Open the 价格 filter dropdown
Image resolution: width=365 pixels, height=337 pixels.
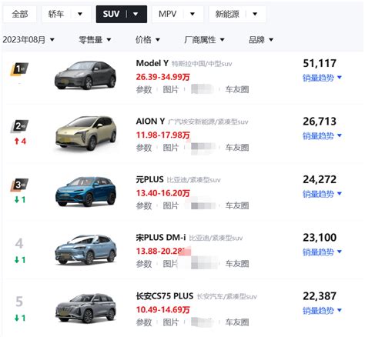(x=148, y=40)
